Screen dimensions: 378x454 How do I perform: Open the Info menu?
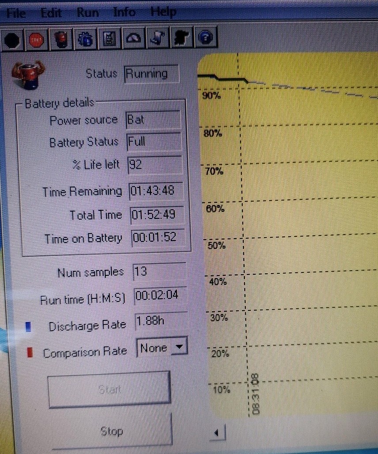124,12
